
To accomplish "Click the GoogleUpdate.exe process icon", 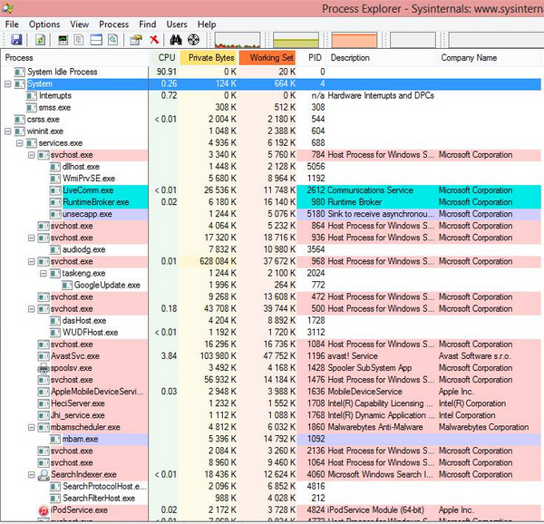I will coord(67,285).
